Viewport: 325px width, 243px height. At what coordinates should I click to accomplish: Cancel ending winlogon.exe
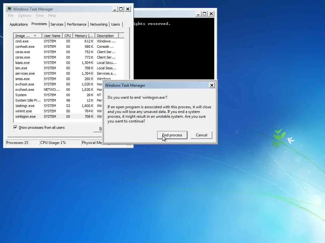201,135
